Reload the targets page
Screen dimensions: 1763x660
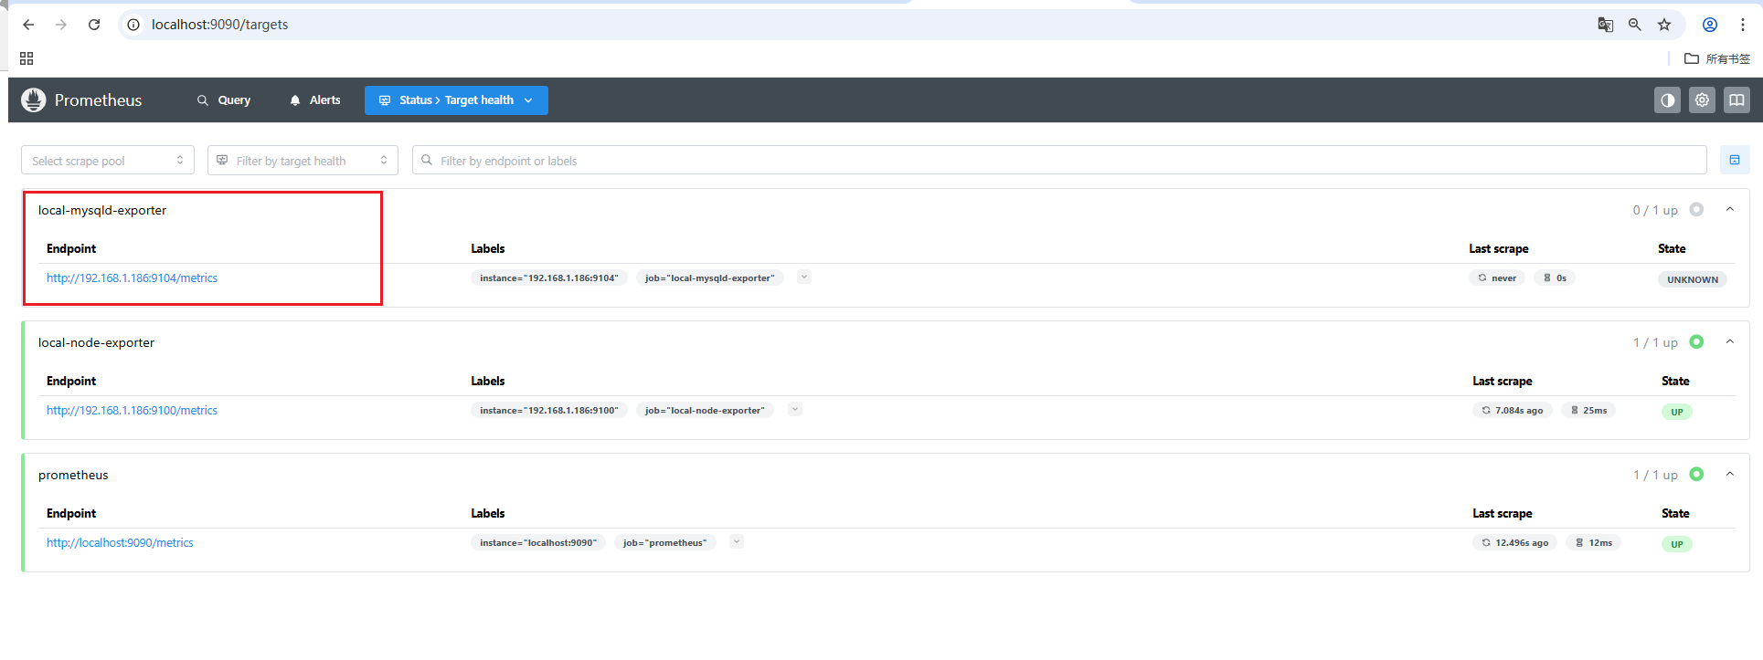(x=94, y=25)
